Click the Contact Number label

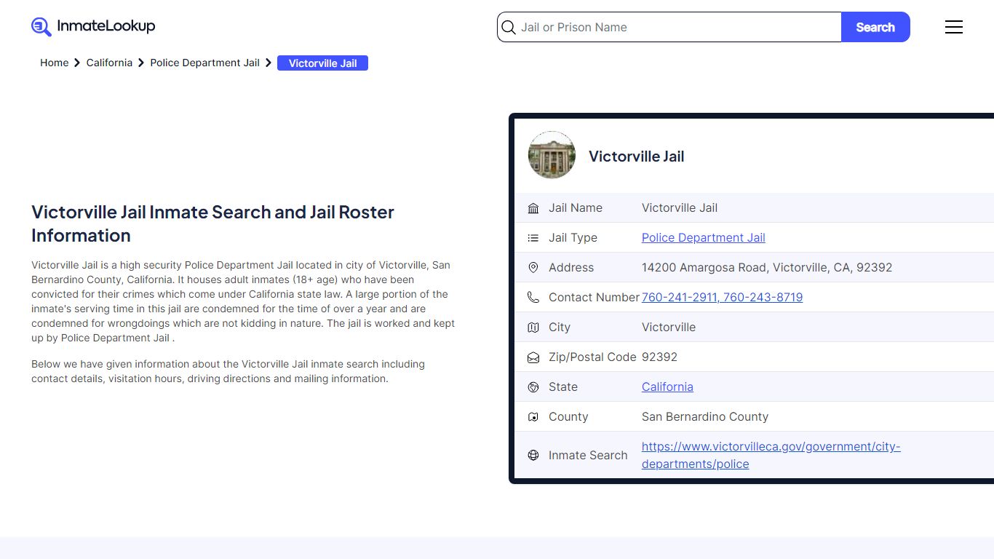(594, 297)
